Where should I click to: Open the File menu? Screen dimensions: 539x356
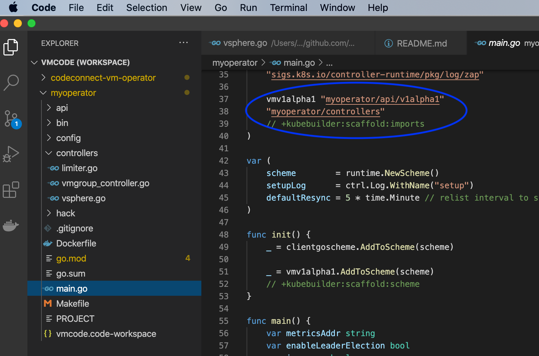click(x=76, y=8)
